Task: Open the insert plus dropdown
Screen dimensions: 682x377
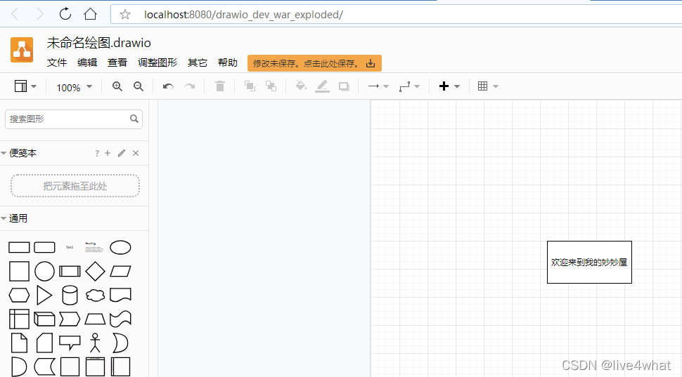Action: pos(449,86)
